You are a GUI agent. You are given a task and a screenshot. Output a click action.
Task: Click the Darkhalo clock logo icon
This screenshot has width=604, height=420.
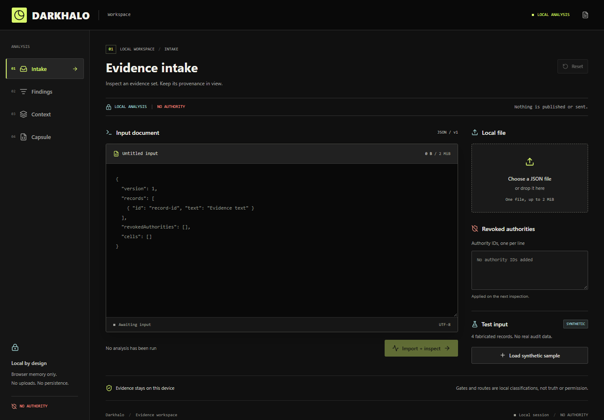19,15
